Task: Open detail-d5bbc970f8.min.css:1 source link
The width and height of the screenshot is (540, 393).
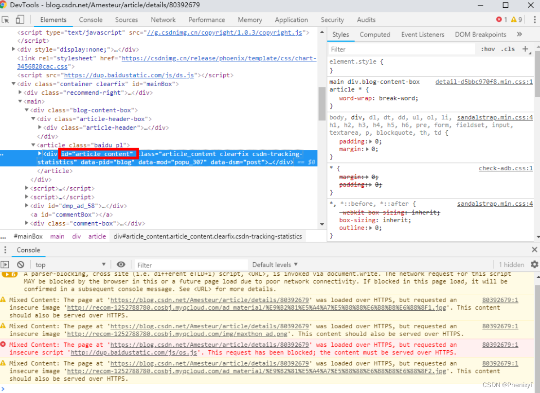Action: pos(484,82)
